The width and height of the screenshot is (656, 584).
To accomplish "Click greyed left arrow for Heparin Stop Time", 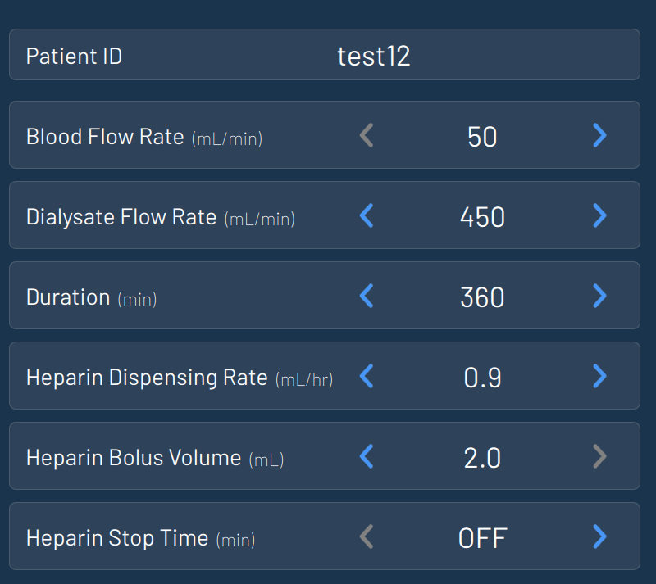I will coord(367,536).
